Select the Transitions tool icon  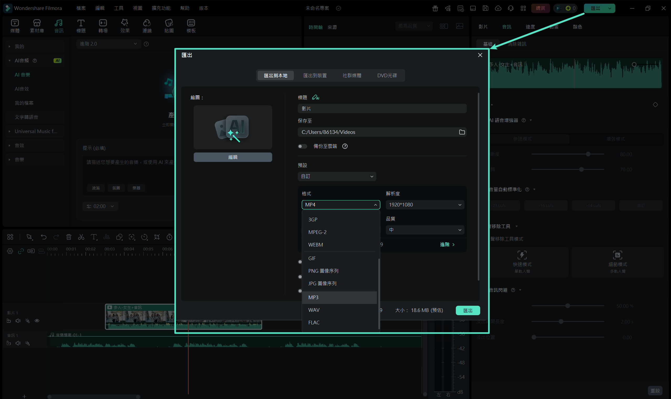103,26
